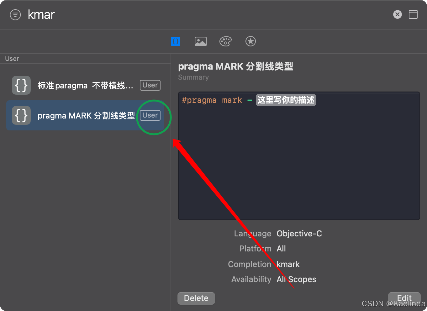Click the Platform value 'All'
This screenshot has width=427, height=311.
(x=281, y=249)
